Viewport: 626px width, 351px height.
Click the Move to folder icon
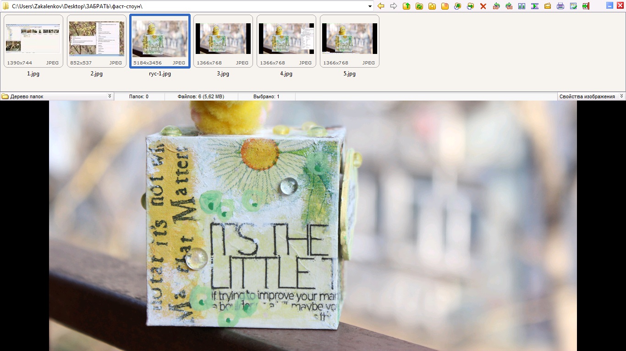click(471, 6)
